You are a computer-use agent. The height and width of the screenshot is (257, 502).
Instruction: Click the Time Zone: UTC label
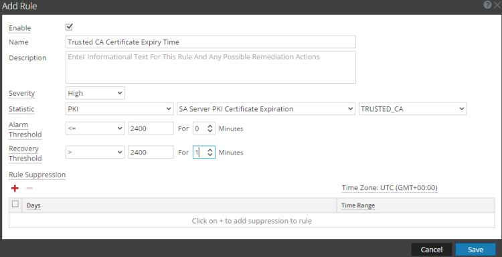(390, 188)
